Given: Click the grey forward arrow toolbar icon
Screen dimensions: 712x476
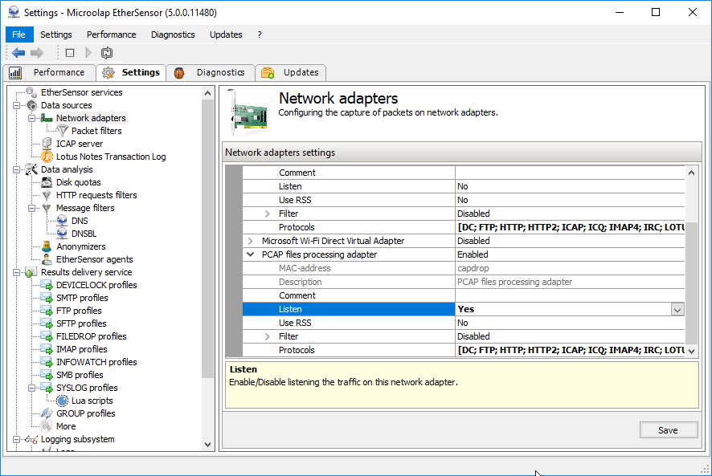Looking at the screenshot, I should tap(37, 53).
